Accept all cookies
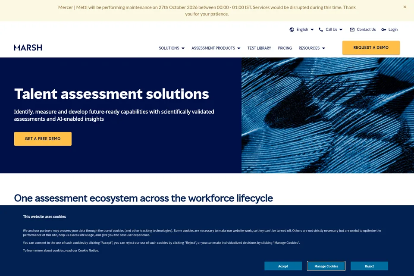414x276 pixels. tap(283, 266)
